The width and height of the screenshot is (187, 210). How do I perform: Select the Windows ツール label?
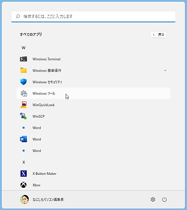[x=44, y=94]
